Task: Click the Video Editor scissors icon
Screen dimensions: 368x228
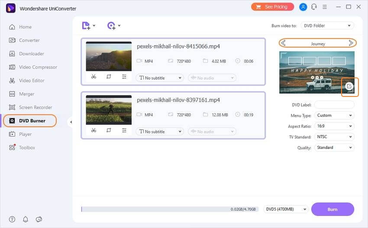Action: click(x=12, y=80)
